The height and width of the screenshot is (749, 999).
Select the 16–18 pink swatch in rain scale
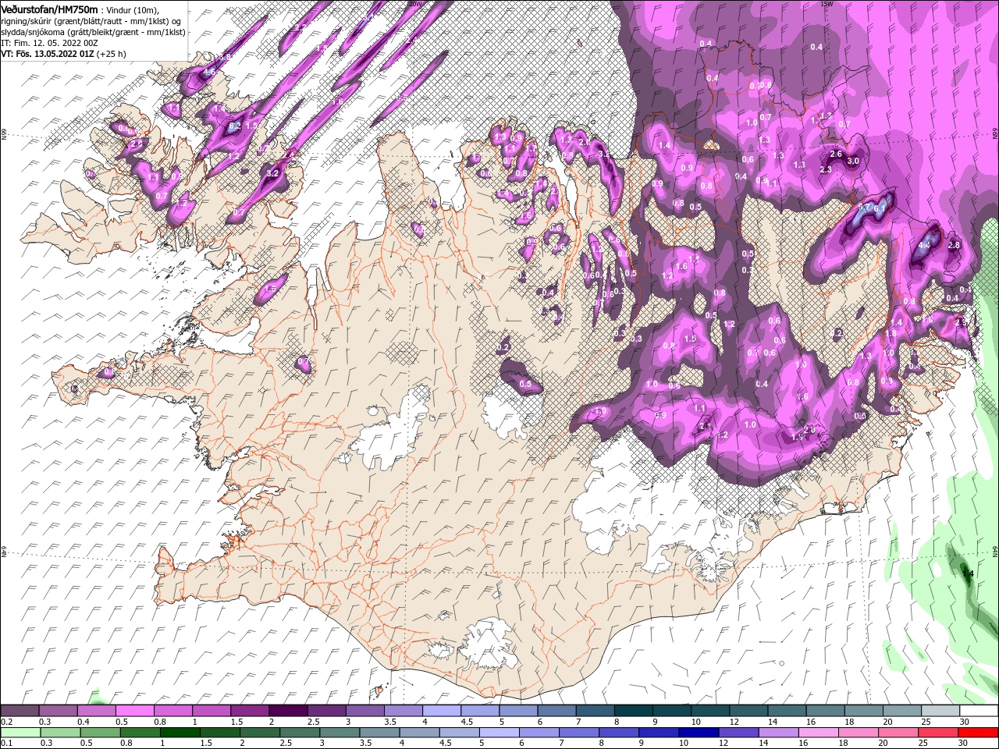[817, 733]
